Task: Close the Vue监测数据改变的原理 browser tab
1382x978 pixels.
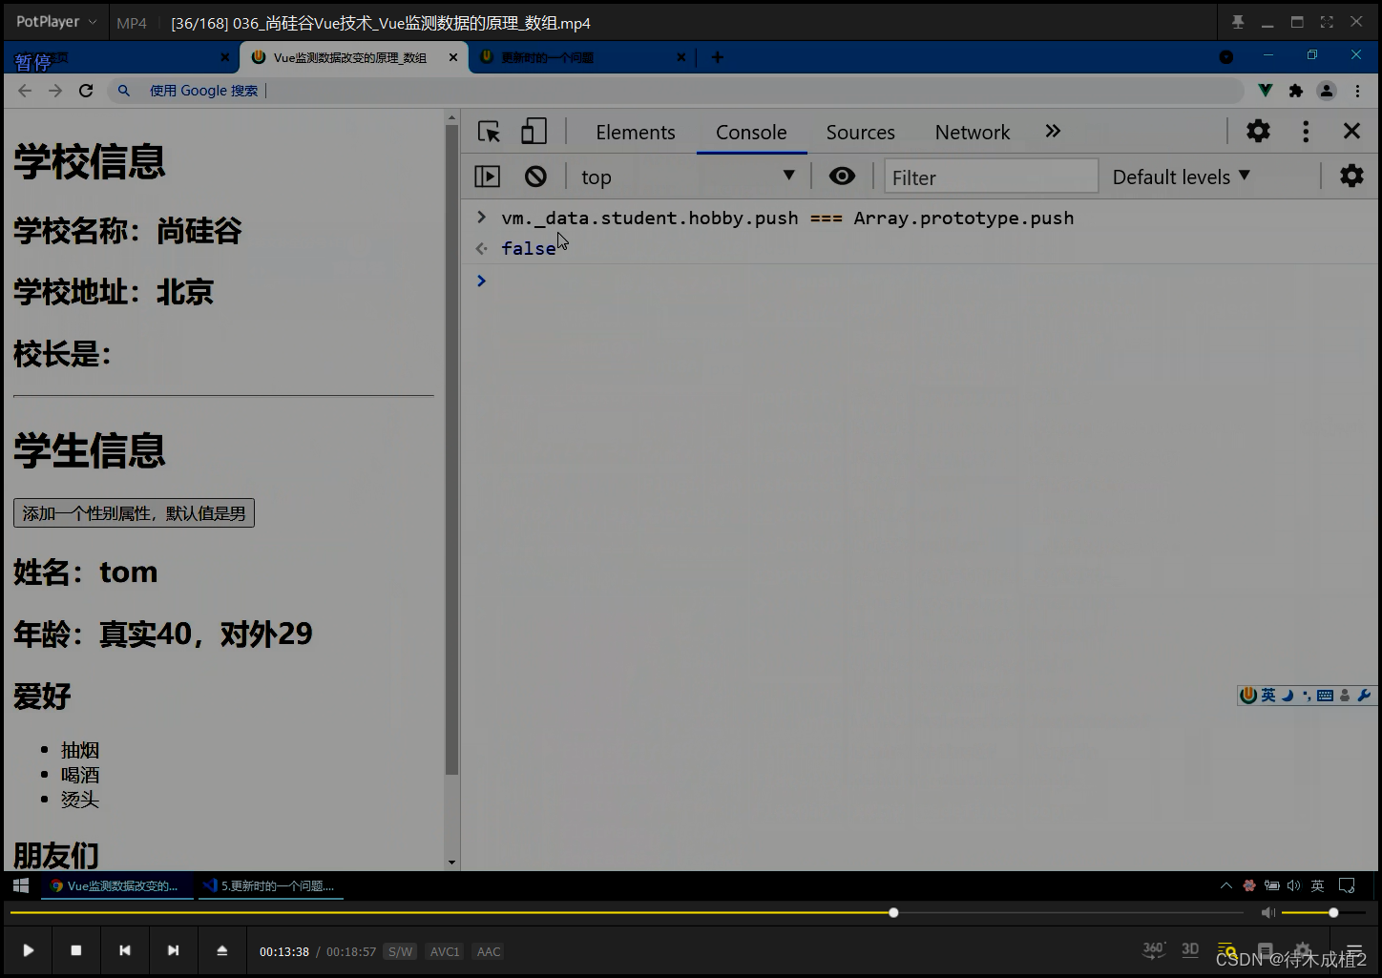Action: point(453,57)
